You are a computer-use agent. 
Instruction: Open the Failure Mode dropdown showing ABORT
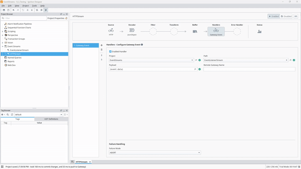(x=155, y=153)
